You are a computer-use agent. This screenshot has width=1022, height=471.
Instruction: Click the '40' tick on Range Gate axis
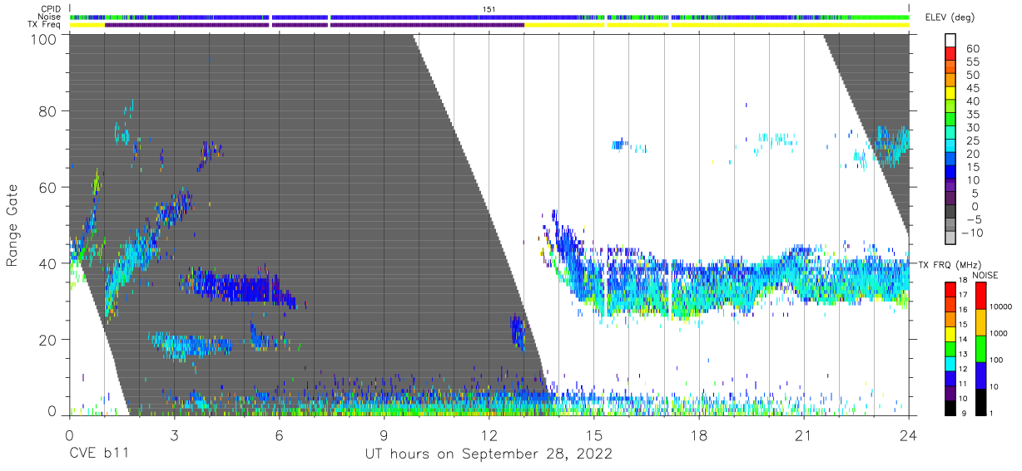(47, 264)
